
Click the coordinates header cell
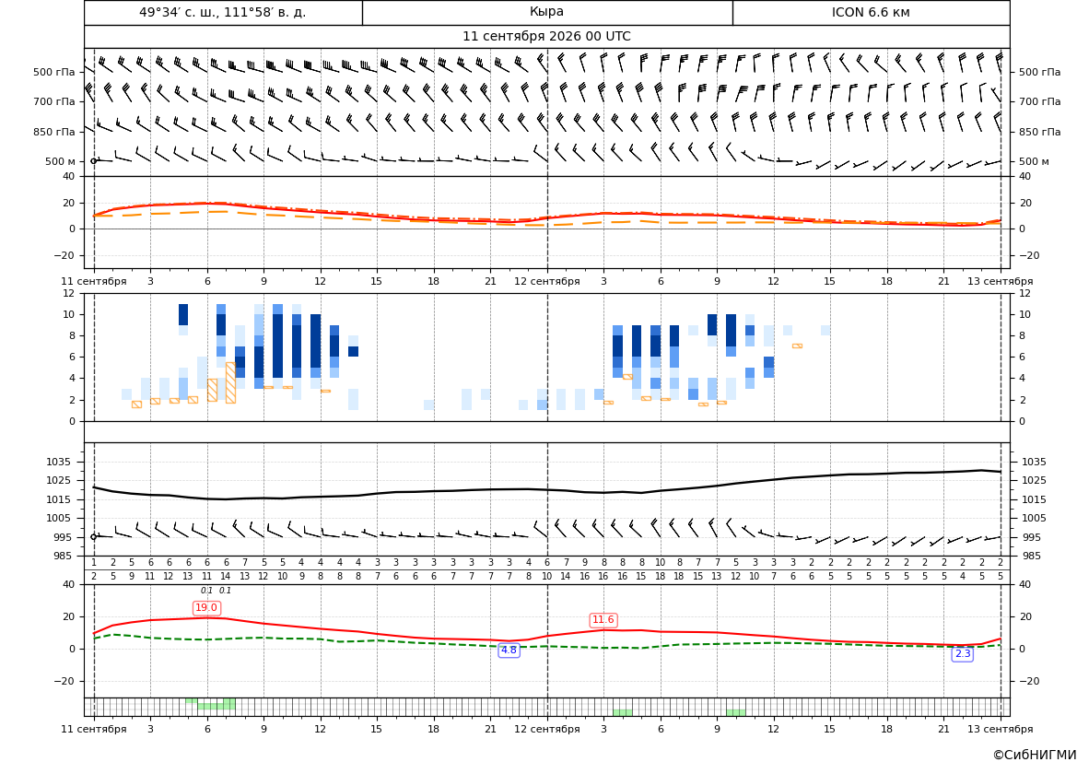(223, 12)
